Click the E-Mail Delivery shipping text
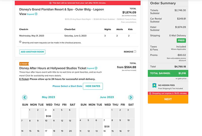This screenshot has width=202, height=136. (x=178, y=35)
